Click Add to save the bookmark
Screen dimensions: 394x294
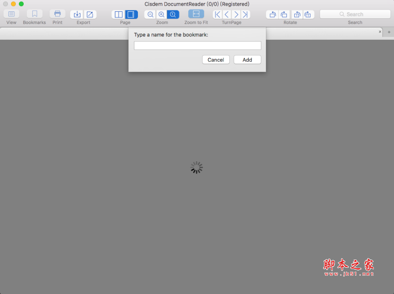[x=247, y=60]
